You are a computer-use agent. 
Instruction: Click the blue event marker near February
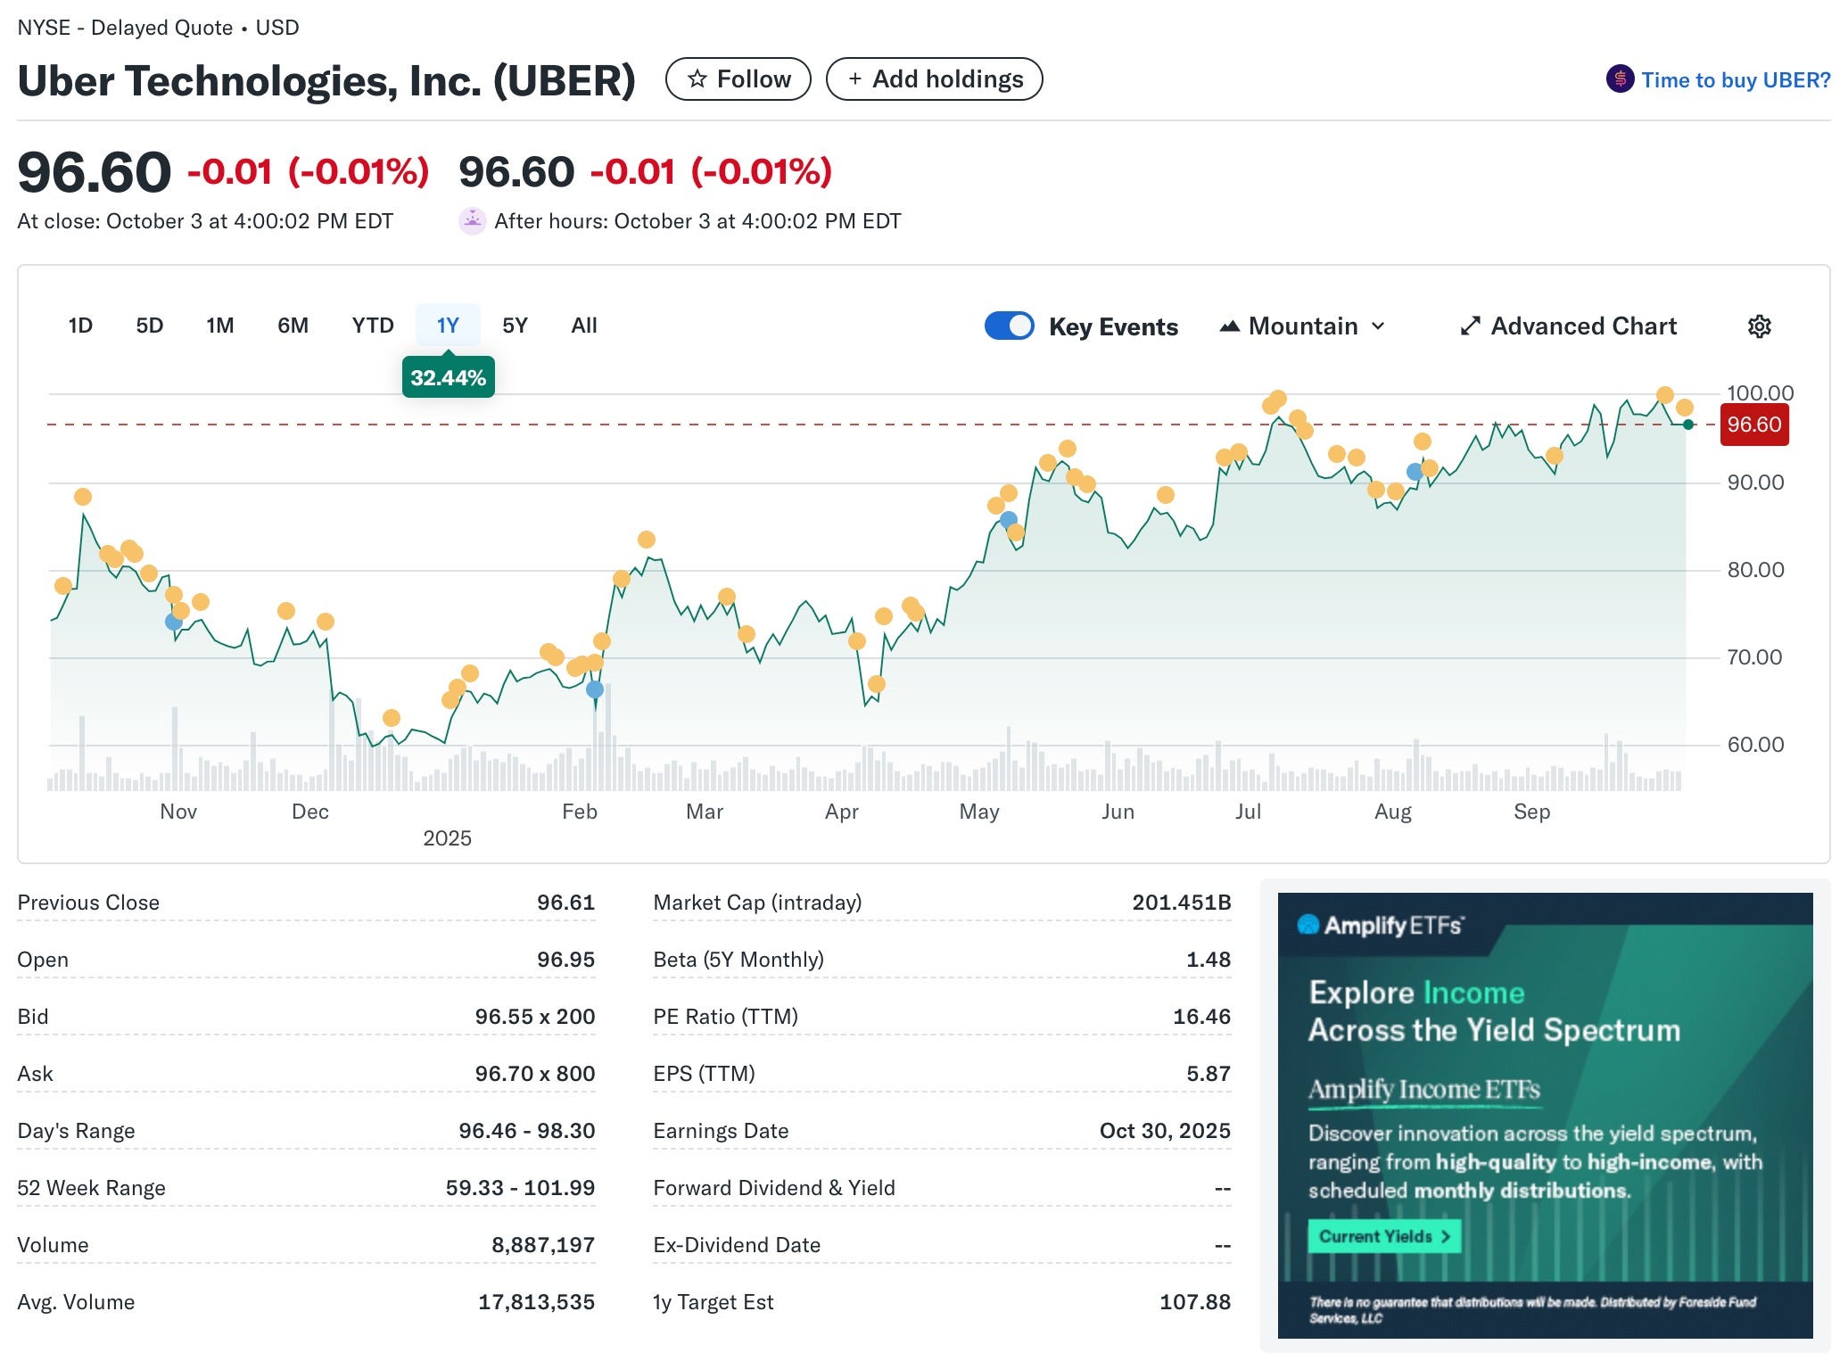pyautogui.click(x=595, y=689)
